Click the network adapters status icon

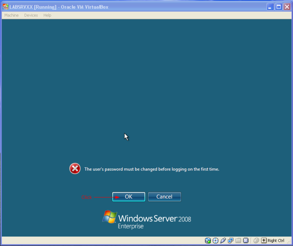pos(231,241)
